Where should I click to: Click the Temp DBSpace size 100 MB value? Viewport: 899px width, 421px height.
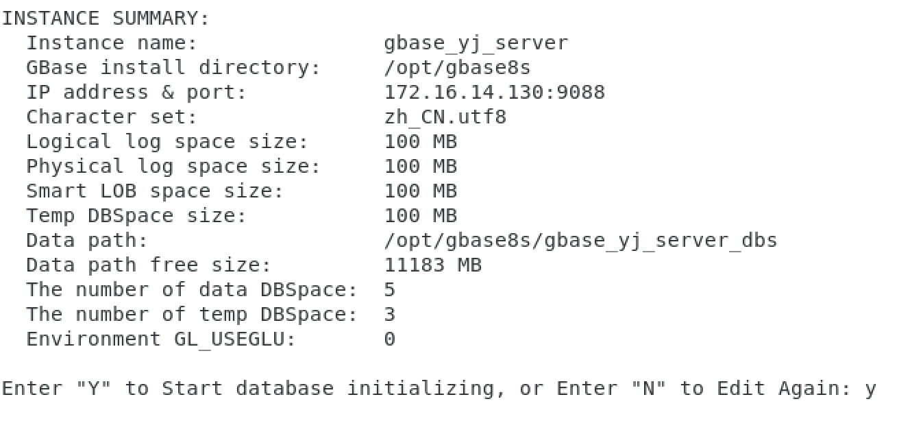click(x=421, y=216)
